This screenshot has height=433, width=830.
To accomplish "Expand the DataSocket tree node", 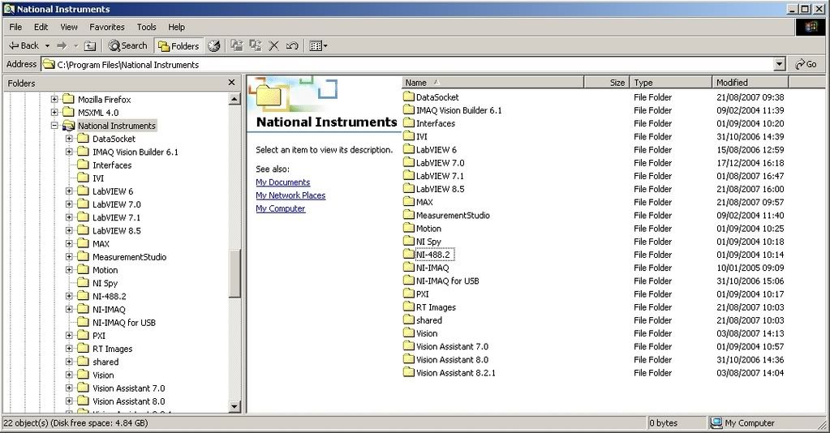I will [69, 139].
